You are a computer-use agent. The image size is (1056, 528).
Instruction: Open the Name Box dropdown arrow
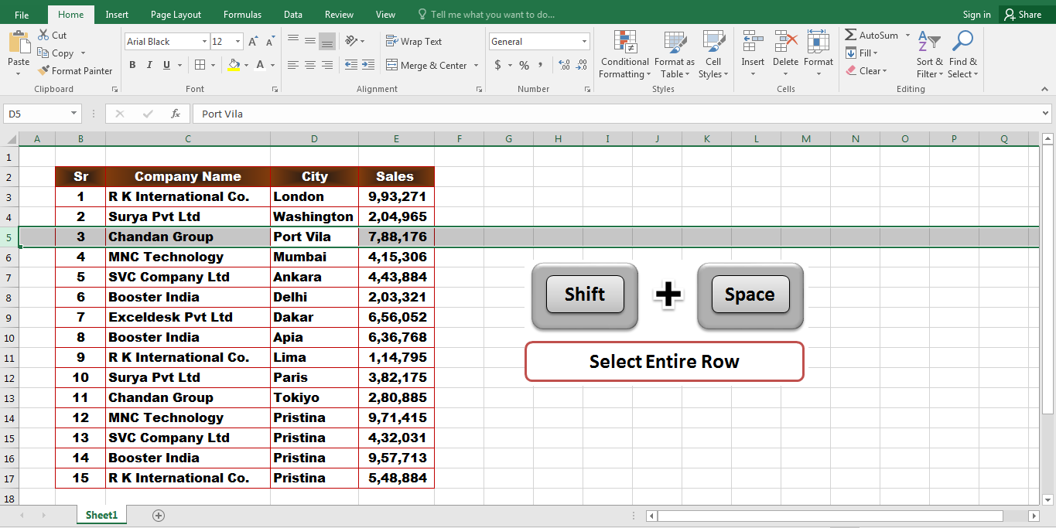point(74,114)
